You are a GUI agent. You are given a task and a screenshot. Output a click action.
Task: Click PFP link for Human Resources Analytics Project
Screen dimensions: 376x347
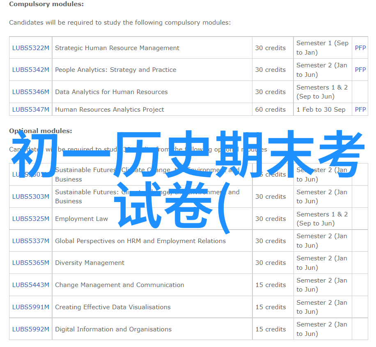360,110
